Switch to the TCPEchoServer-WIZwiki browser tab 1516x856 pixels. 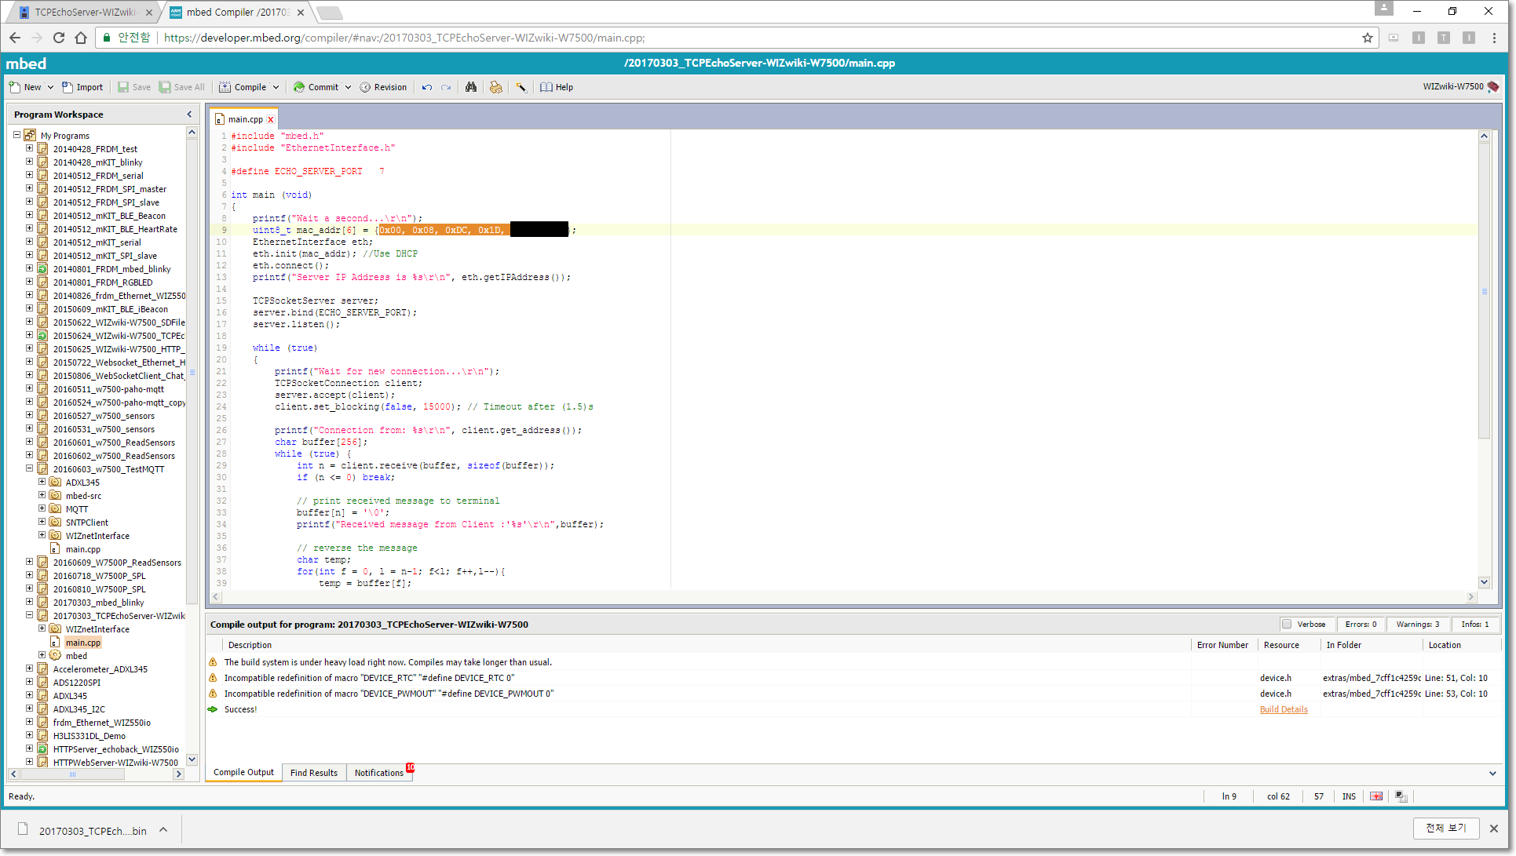click(85, 12)
